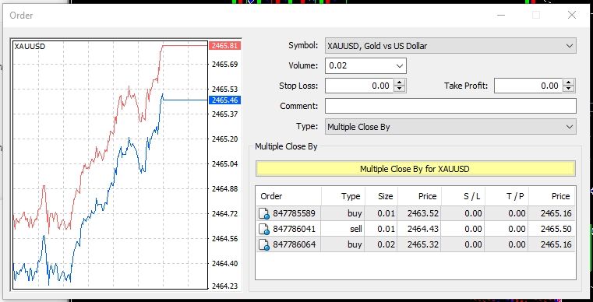The image size is (593, 302).
Task: Click open price 2463.52 cell
Action: [419, 213]
